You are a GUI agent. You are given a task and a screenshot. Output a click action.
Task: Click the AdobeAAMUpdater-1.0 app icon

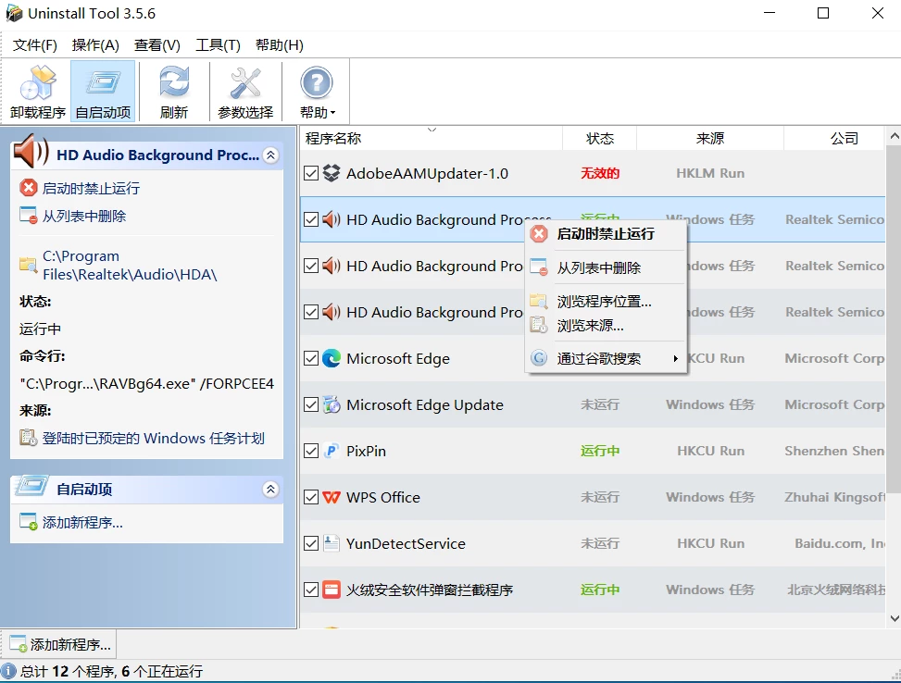[x=331, y=173]
